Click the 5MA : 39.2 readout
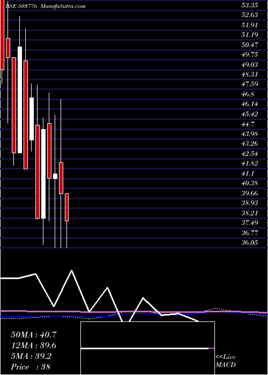268x375 pixels. tap(31, 356)
